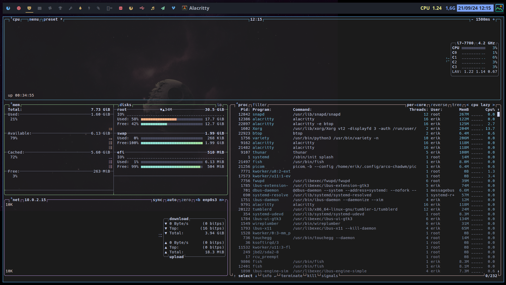Image resolution: width=506 pixels, height=285 pixels.
Task: Open the signals list button
Action: tap(330, 276)
